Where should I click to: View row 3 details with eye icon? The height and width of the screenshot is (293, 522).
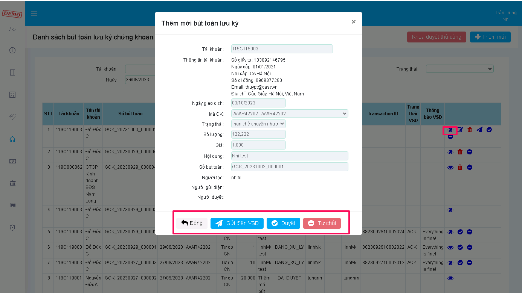click(x=450, y=167)
